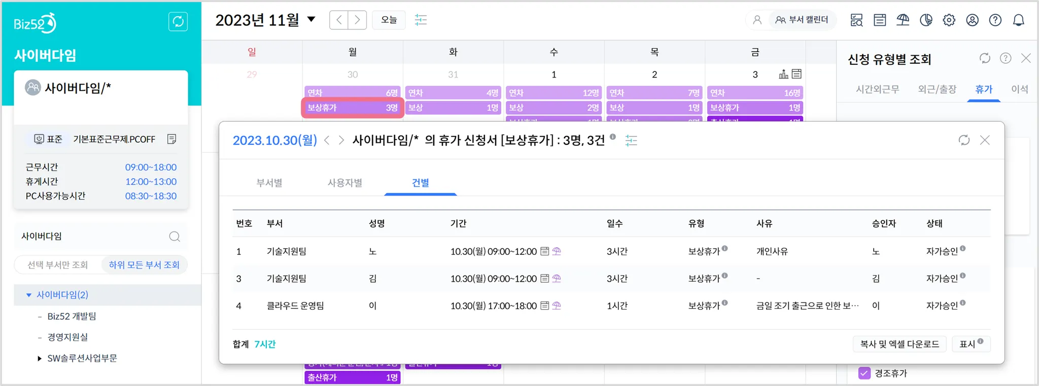1039x386 pixels.
Task: Click the 클라우드 운영팀 department cell
Action: click(295, 306)
